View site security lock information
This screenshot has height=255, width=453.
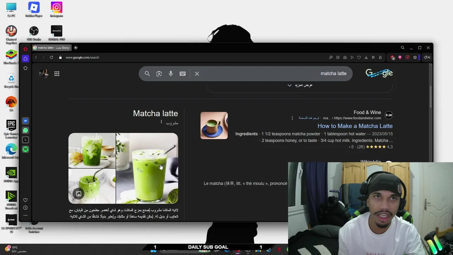[60, 57]
